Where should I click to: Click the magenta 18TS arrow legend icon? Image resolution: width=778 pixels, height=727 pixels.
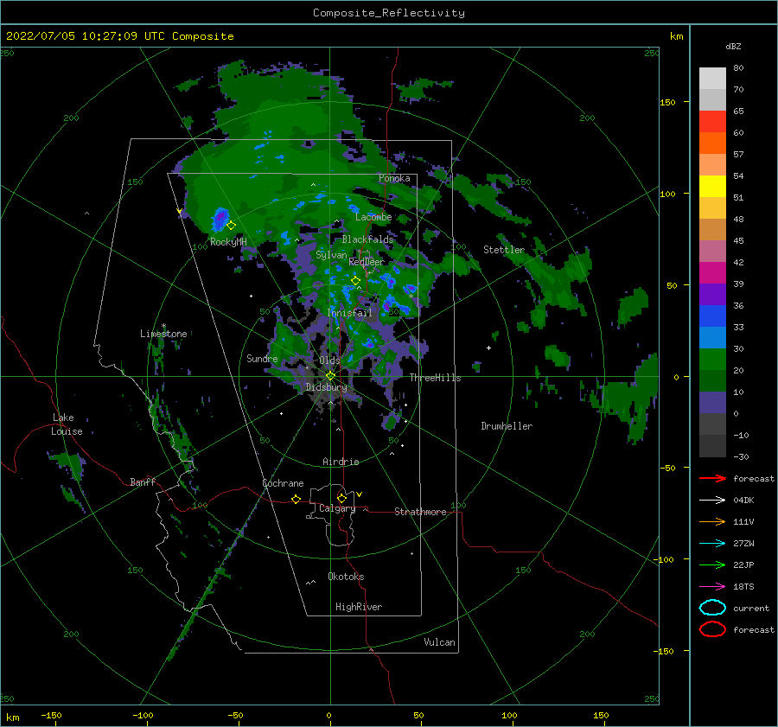[x=712, y=587]
